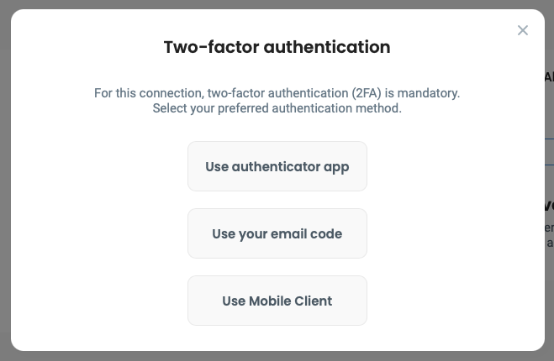
Task: Authenticate via the Mobile Client button
Action: click(277, 301)
